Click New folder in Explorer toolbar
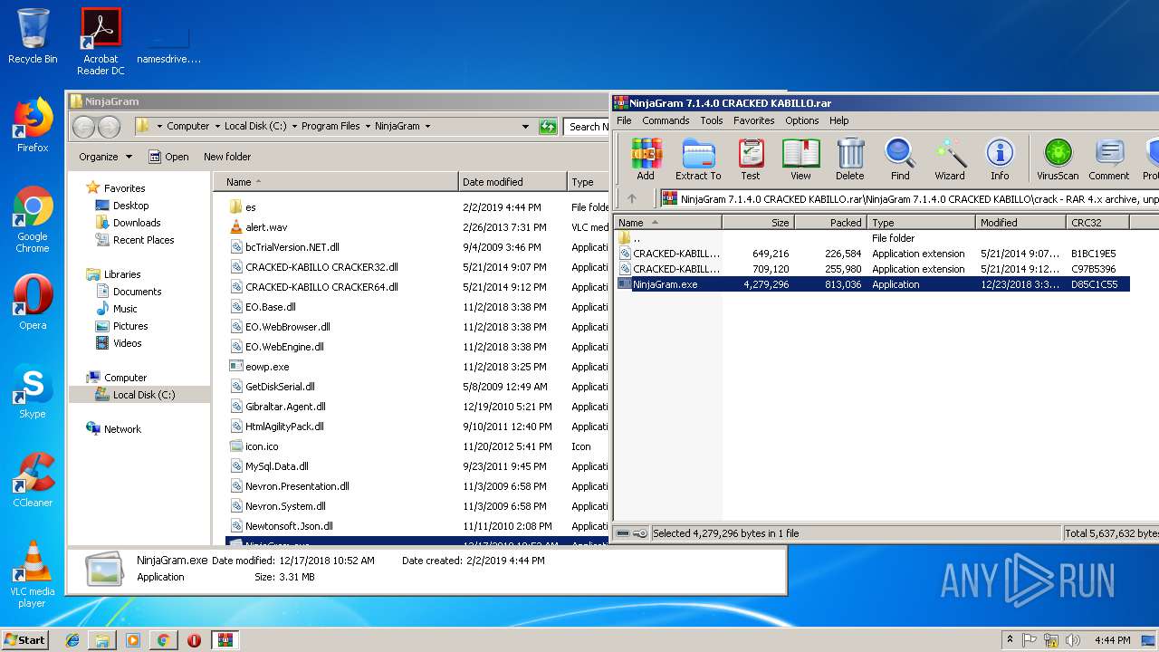The image size is (1159, 652). click(x=227, y=157)
